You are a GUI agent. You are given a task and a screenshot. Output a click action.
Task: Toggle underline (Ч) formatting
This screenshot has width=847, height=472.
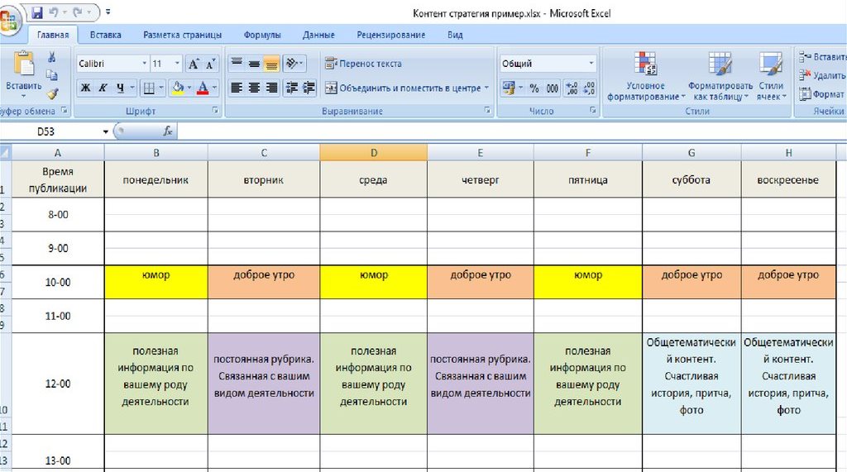[120, 88]
